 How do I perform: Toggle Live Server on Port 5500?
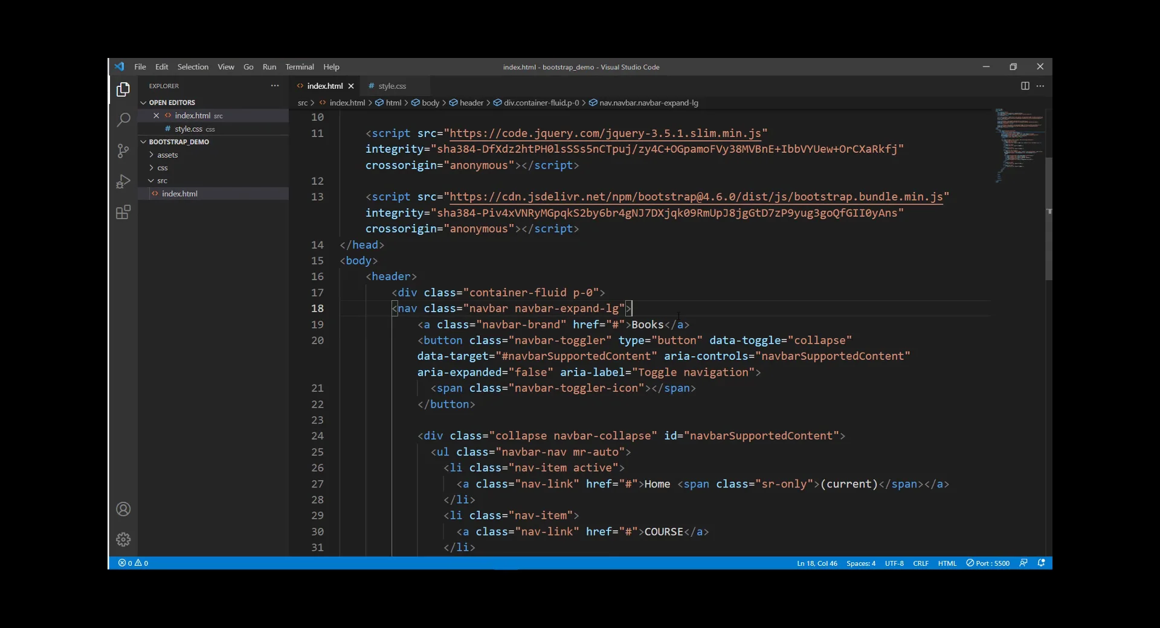click(988, 563)
